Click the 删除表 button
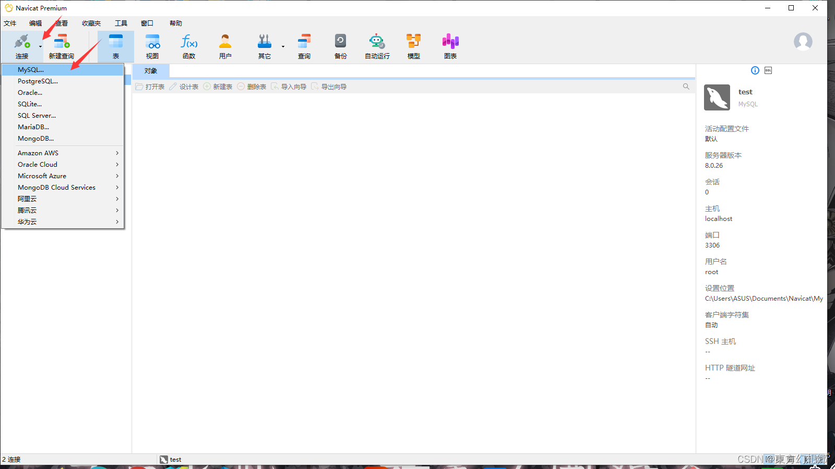This screenshot has width=835, height=469. click(x=252, y=87)
